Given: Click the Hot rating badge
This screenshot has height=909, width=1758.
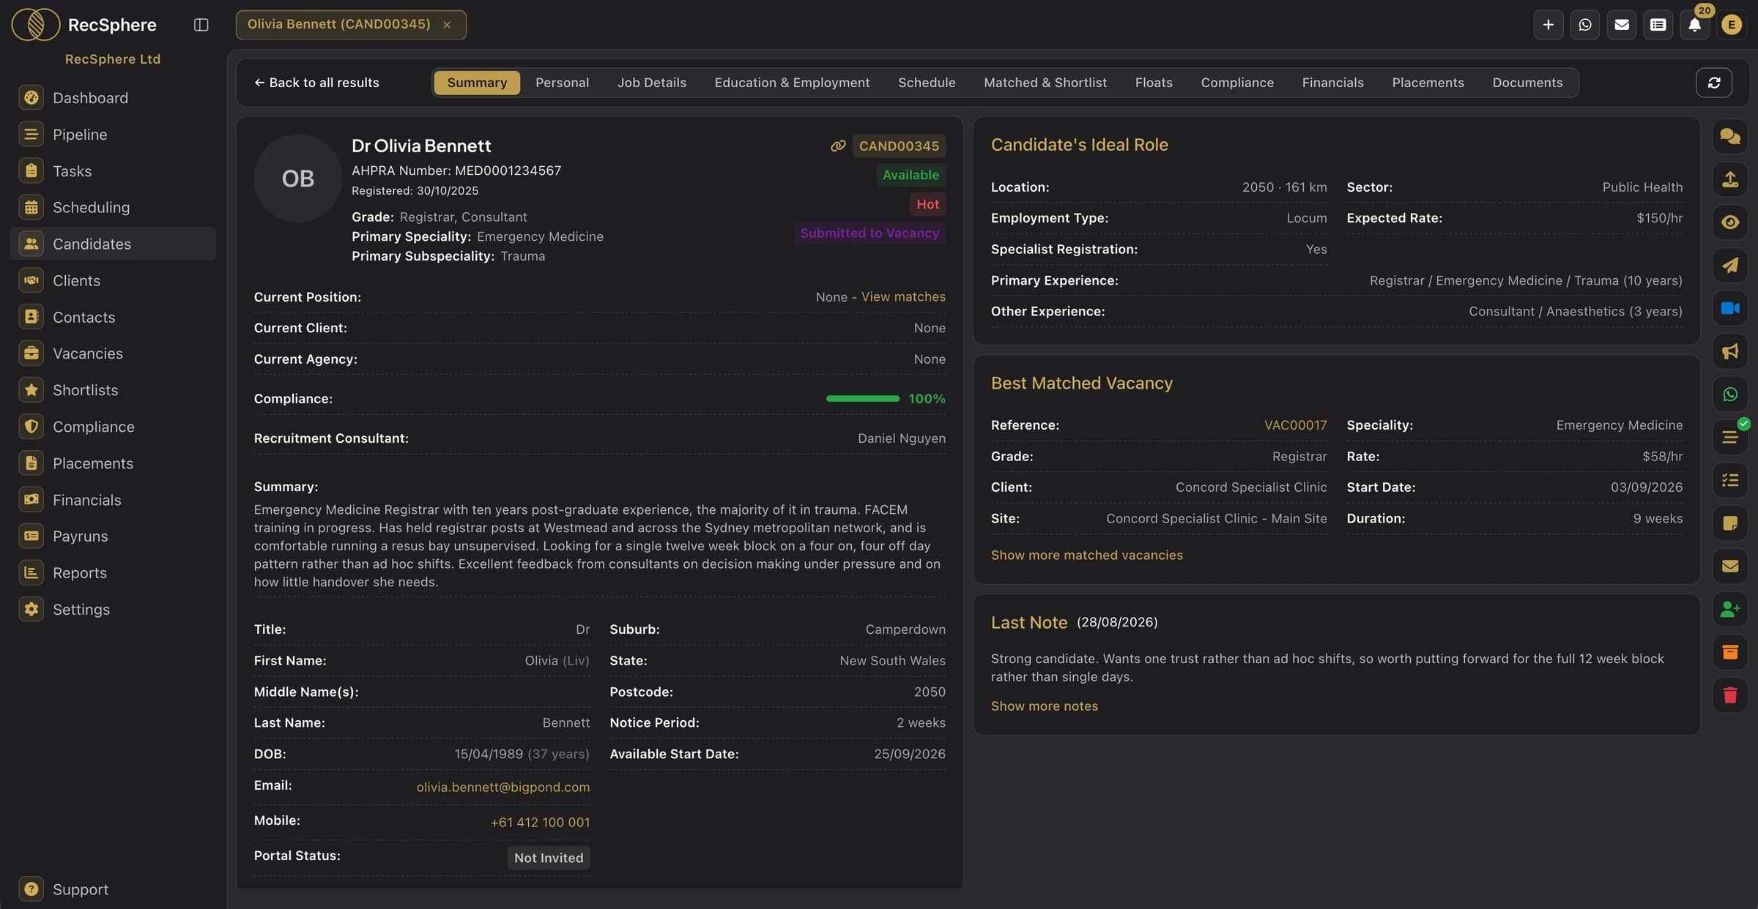Looking at the screenshot, I should pyautogui.click(x=927, y=204).
